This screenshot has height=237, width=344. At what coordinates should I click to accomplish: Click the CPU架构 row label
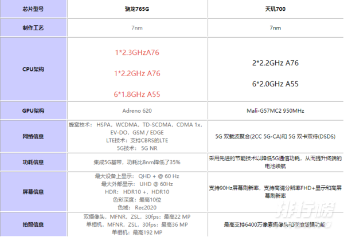(x=33, y=69)
